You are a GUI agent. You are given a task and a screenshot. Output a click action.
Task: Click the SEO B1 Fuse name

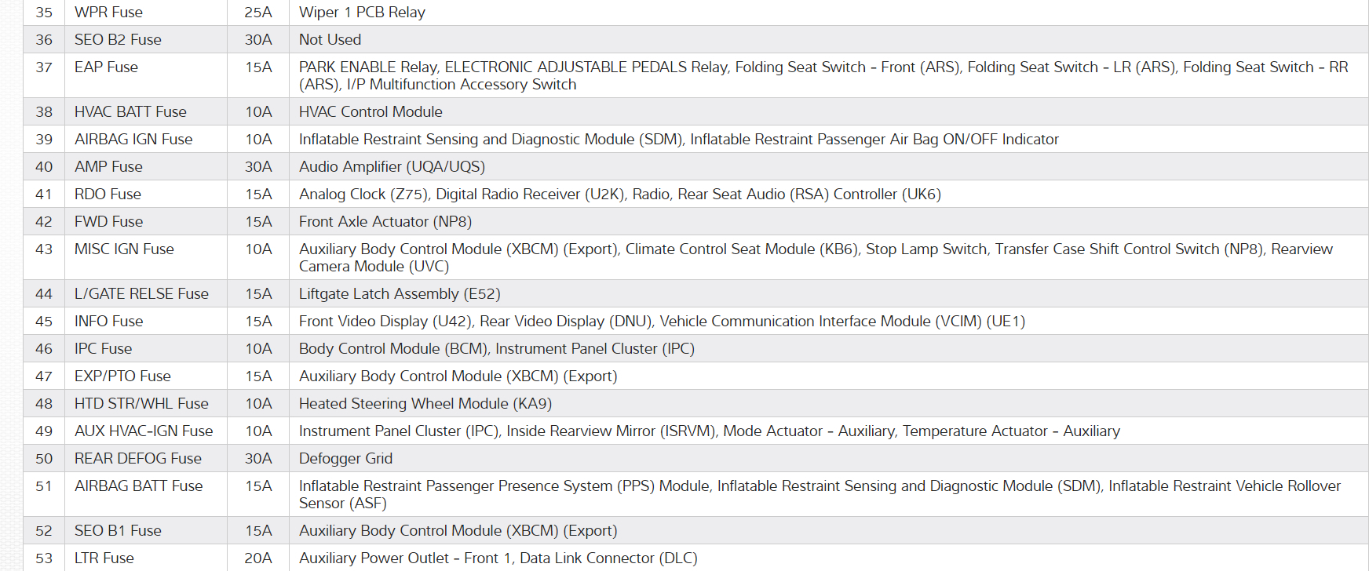click(x=118, y=531)
